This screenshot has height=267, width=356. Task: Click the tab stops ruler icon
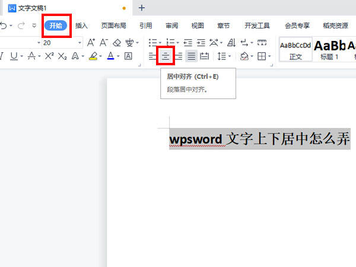click(x=262, y=42)
